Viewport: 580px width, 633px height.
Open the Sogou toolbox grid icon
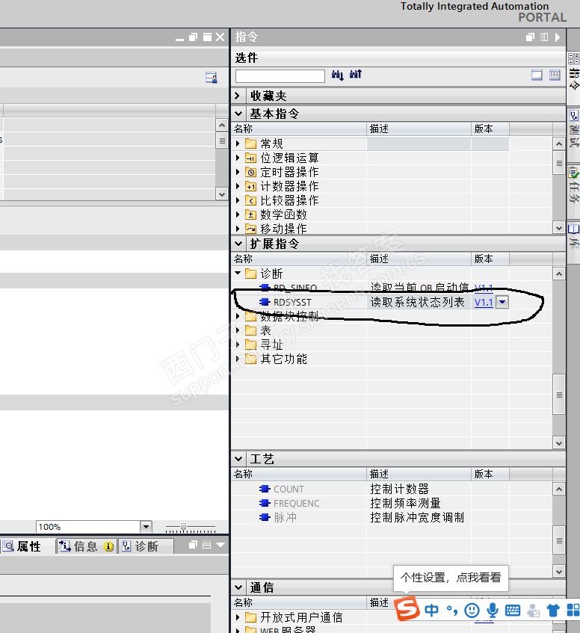click(x=573, y=611)
